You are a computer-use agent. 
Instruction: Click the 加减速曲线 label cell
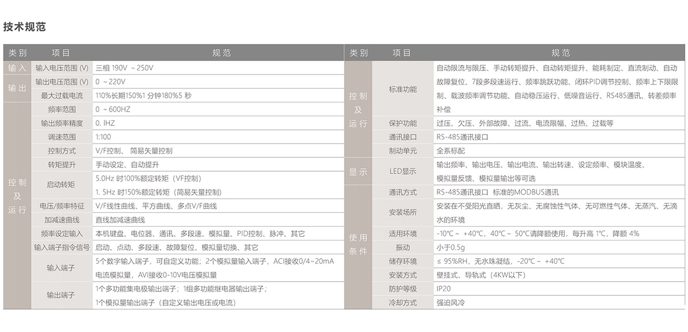click(62, 220)
